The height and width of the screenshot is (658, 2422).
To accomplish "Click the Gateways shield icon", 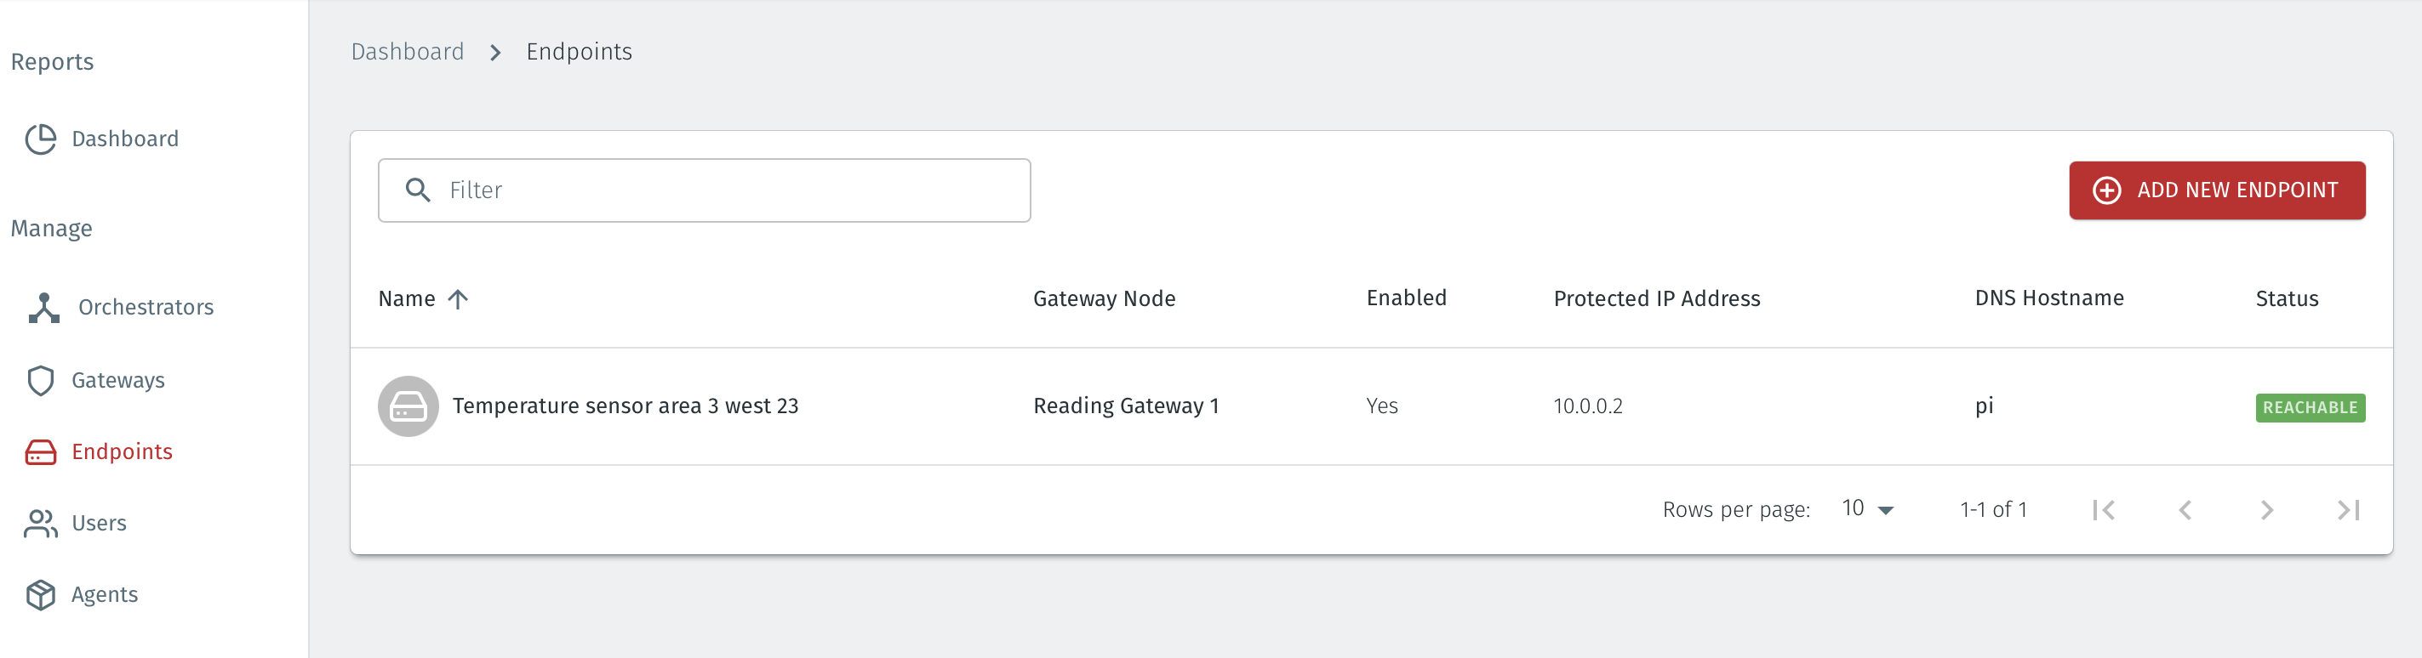I will 41,380.
